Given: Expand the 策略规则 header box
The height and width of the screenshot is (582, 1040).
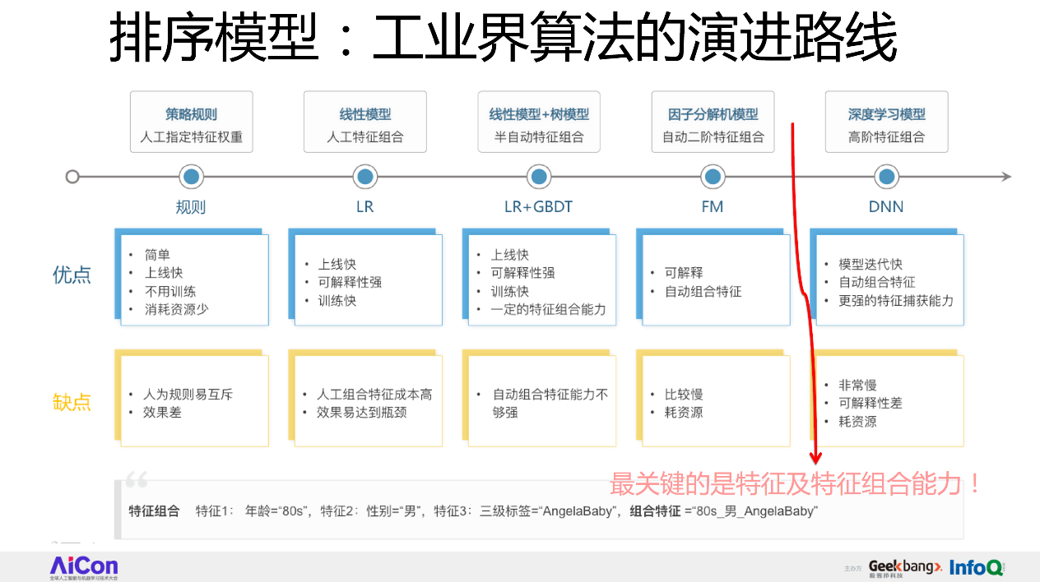Looking at the screenshot, I should [190, 122].
